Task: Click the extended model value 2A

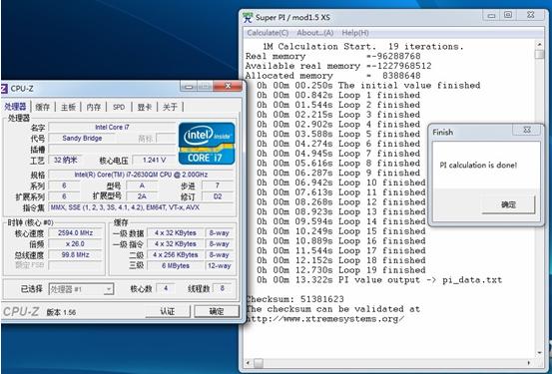Action: [142, 196]
